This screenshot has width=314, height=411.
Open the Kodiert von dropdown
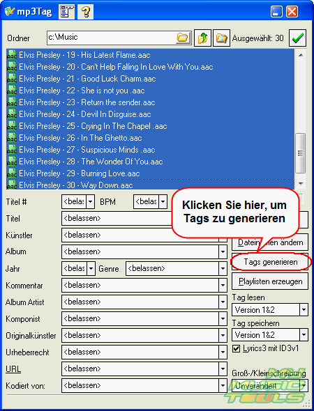[223, 386]
